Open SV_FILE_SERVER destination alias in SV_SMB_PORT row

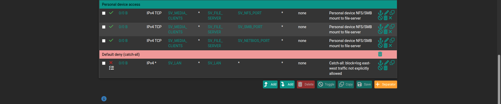pyautogui.click(x=215, y=29)
